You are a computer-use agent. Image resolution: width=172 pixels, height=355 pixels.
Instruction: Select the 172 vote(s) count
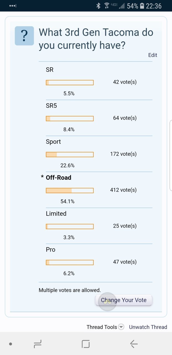pos(123,154)
